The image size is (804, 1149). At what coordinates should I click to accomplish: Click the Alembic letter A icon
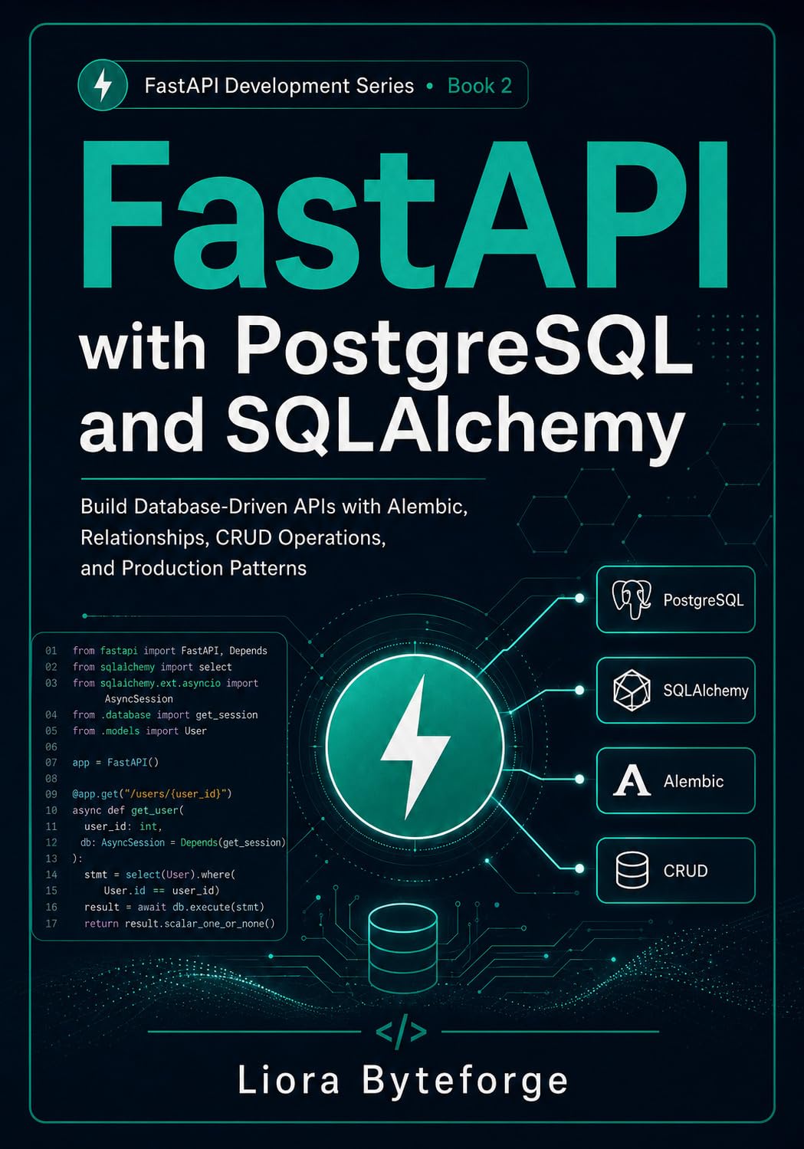632,780
